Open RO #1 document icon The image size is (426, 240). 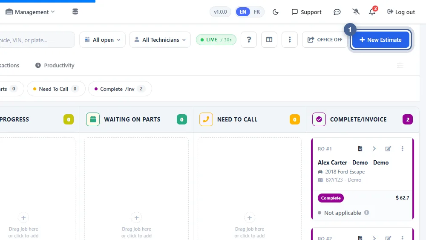pyautogui.click(x=360, y=149)
